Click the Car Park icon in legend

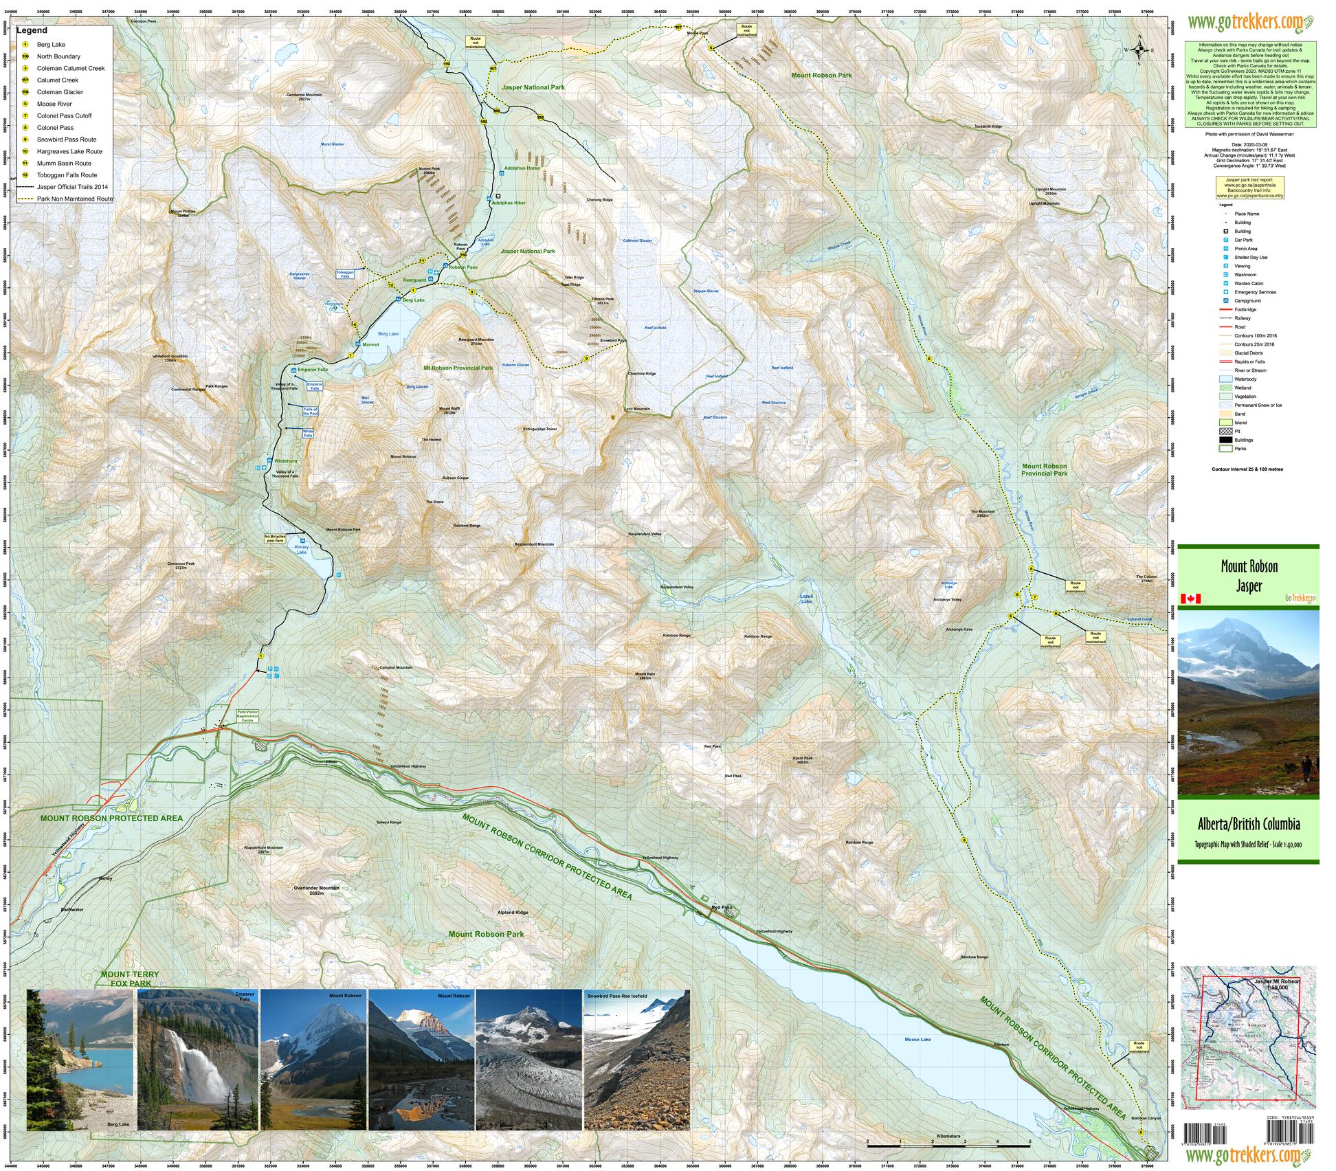pos(1226,240)
